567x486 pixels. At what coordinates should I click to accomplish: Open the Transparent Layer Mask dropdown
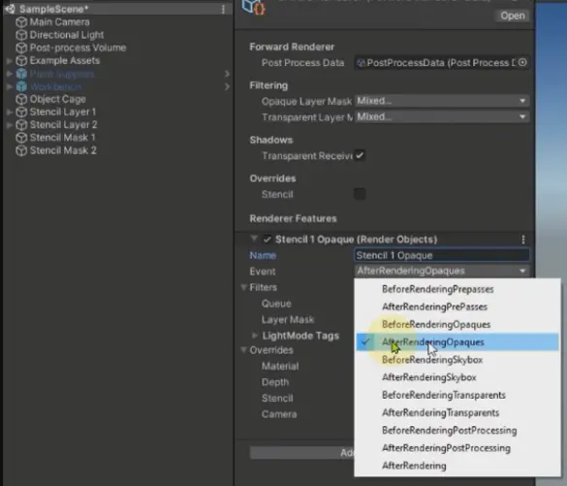(x=442, y=116)
